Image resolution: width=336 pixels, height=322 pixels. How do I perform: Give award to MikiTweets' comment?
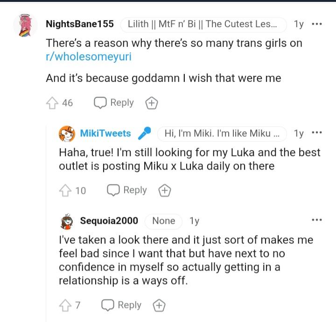[x=164, y=190]
